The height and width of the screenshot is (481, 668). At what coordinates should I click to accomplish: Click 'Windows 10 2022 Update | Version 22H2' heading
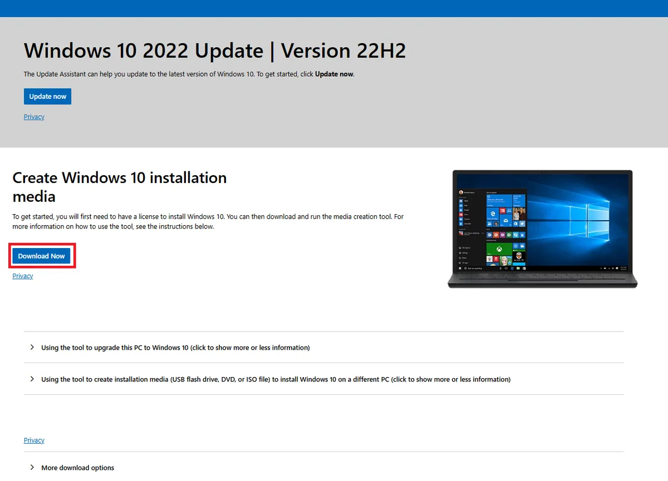[215, 51]
